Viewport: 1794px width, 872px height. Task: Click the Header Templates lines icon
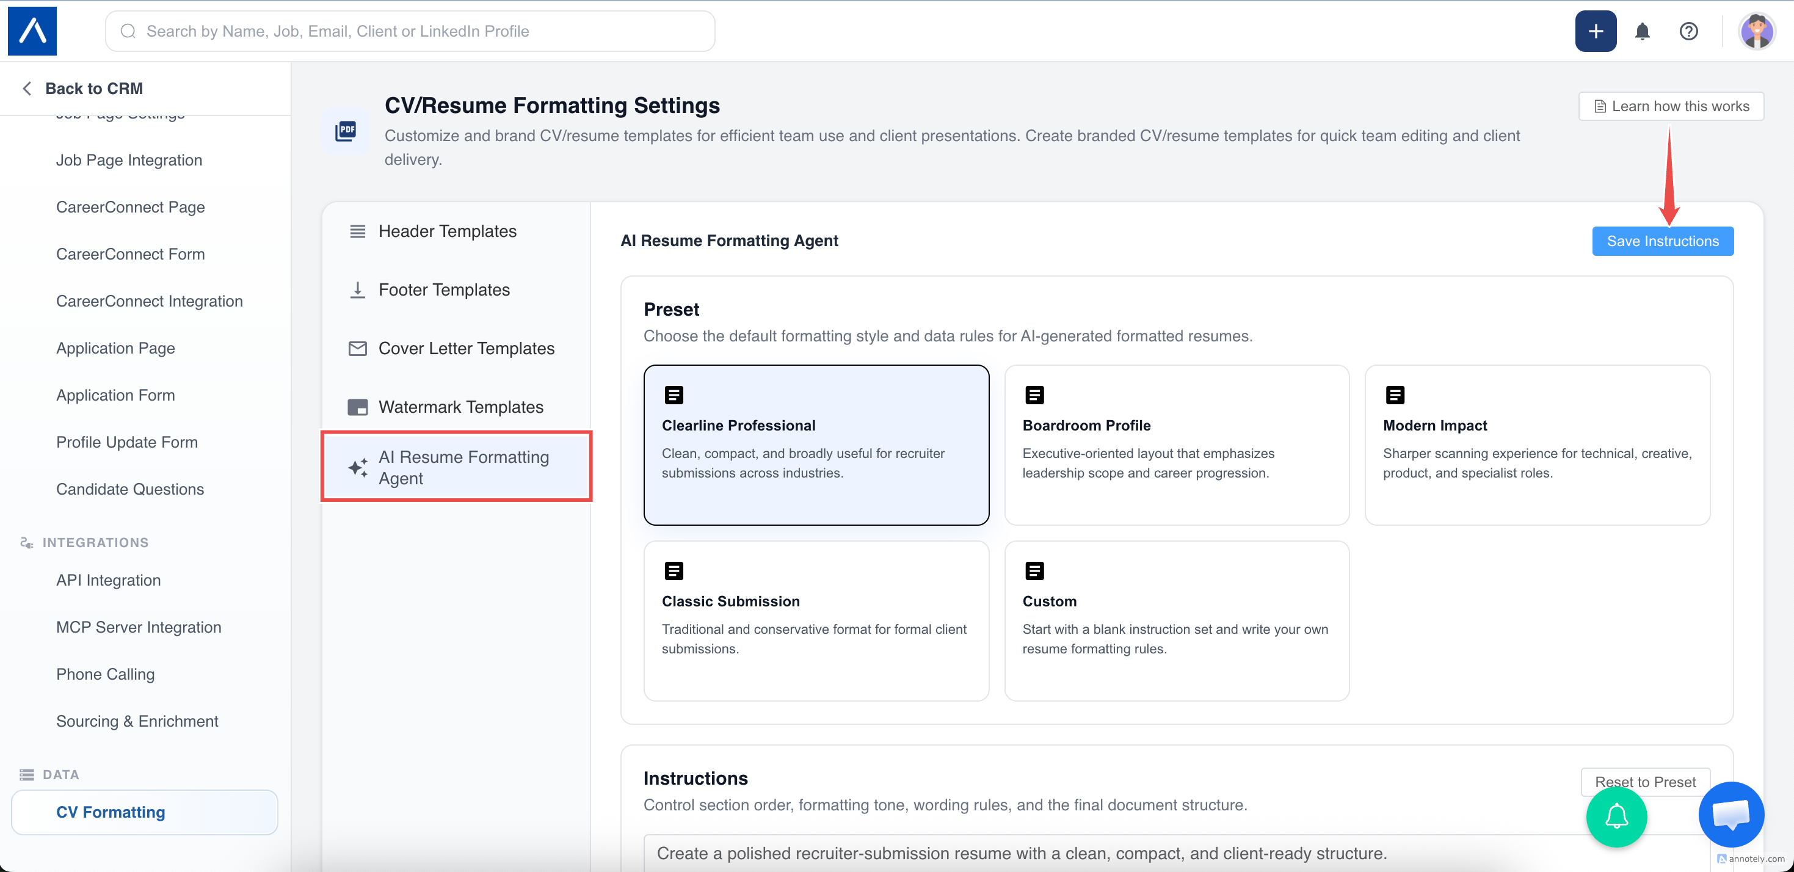(357, 231)
